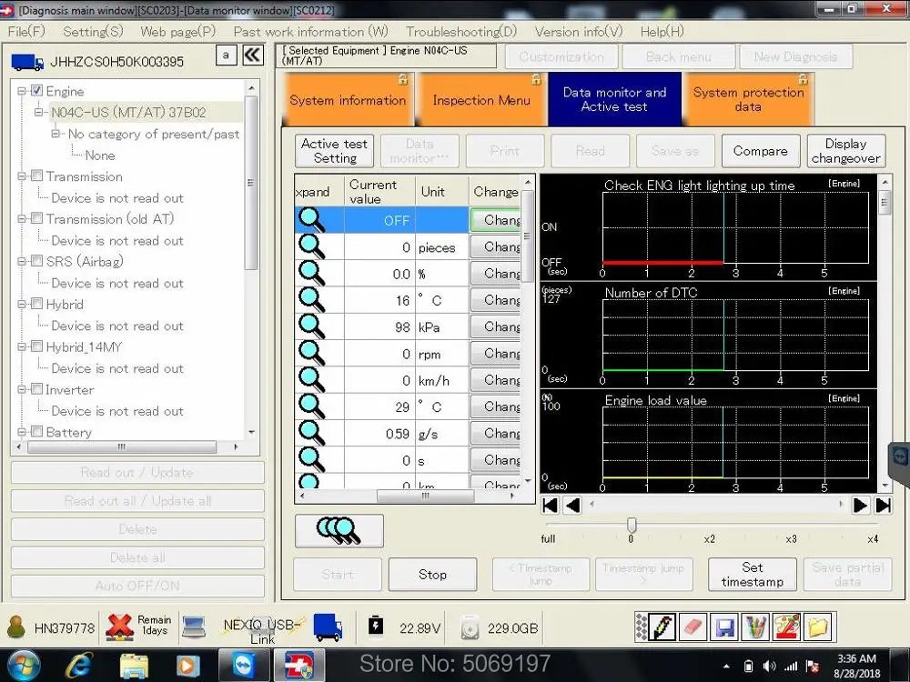Expand the Battery node in sidebar
The height and width of the screenshot is (682, 910).
click(20, 432)
